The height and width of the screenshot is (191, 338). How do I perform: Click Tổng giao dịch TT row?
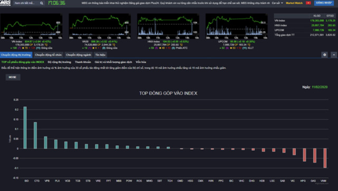point(305,35)
